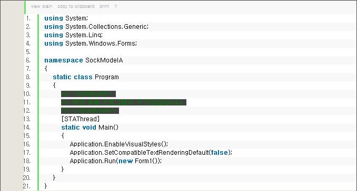357x191 pixels.
Task: Click the 'new' keyword on line 18
Action: 125,161
